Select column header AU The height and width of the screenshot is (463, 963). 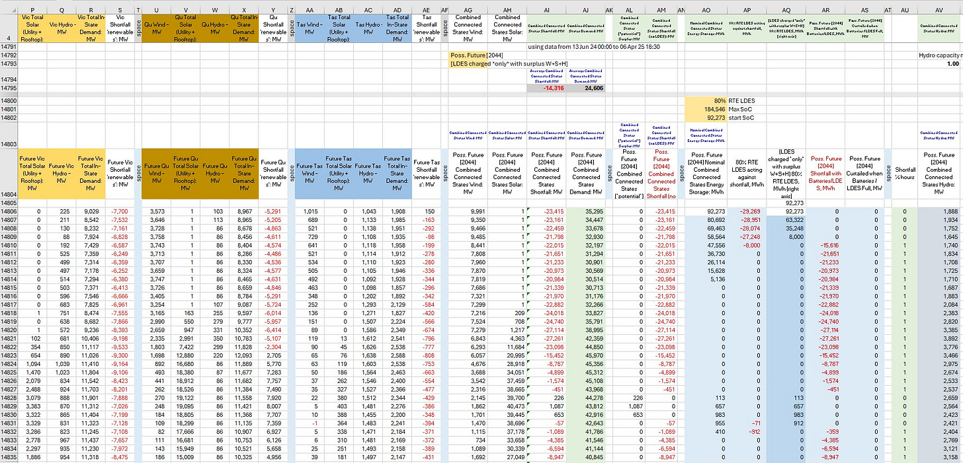pos(905,10)
